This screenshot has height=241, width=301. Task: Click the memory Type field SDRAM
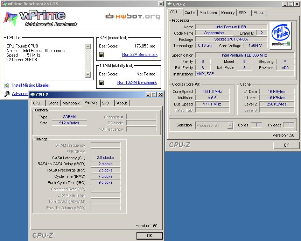click(x=69, y=117)
